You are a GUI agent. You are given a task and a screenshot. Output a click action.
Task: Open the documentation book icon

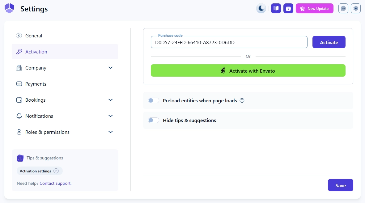276,8
